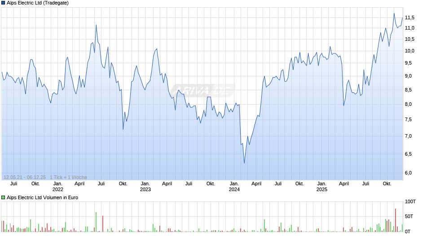Click the price line low point in early 2024
This screenshot has height=236, width=422.
(244, 163)
